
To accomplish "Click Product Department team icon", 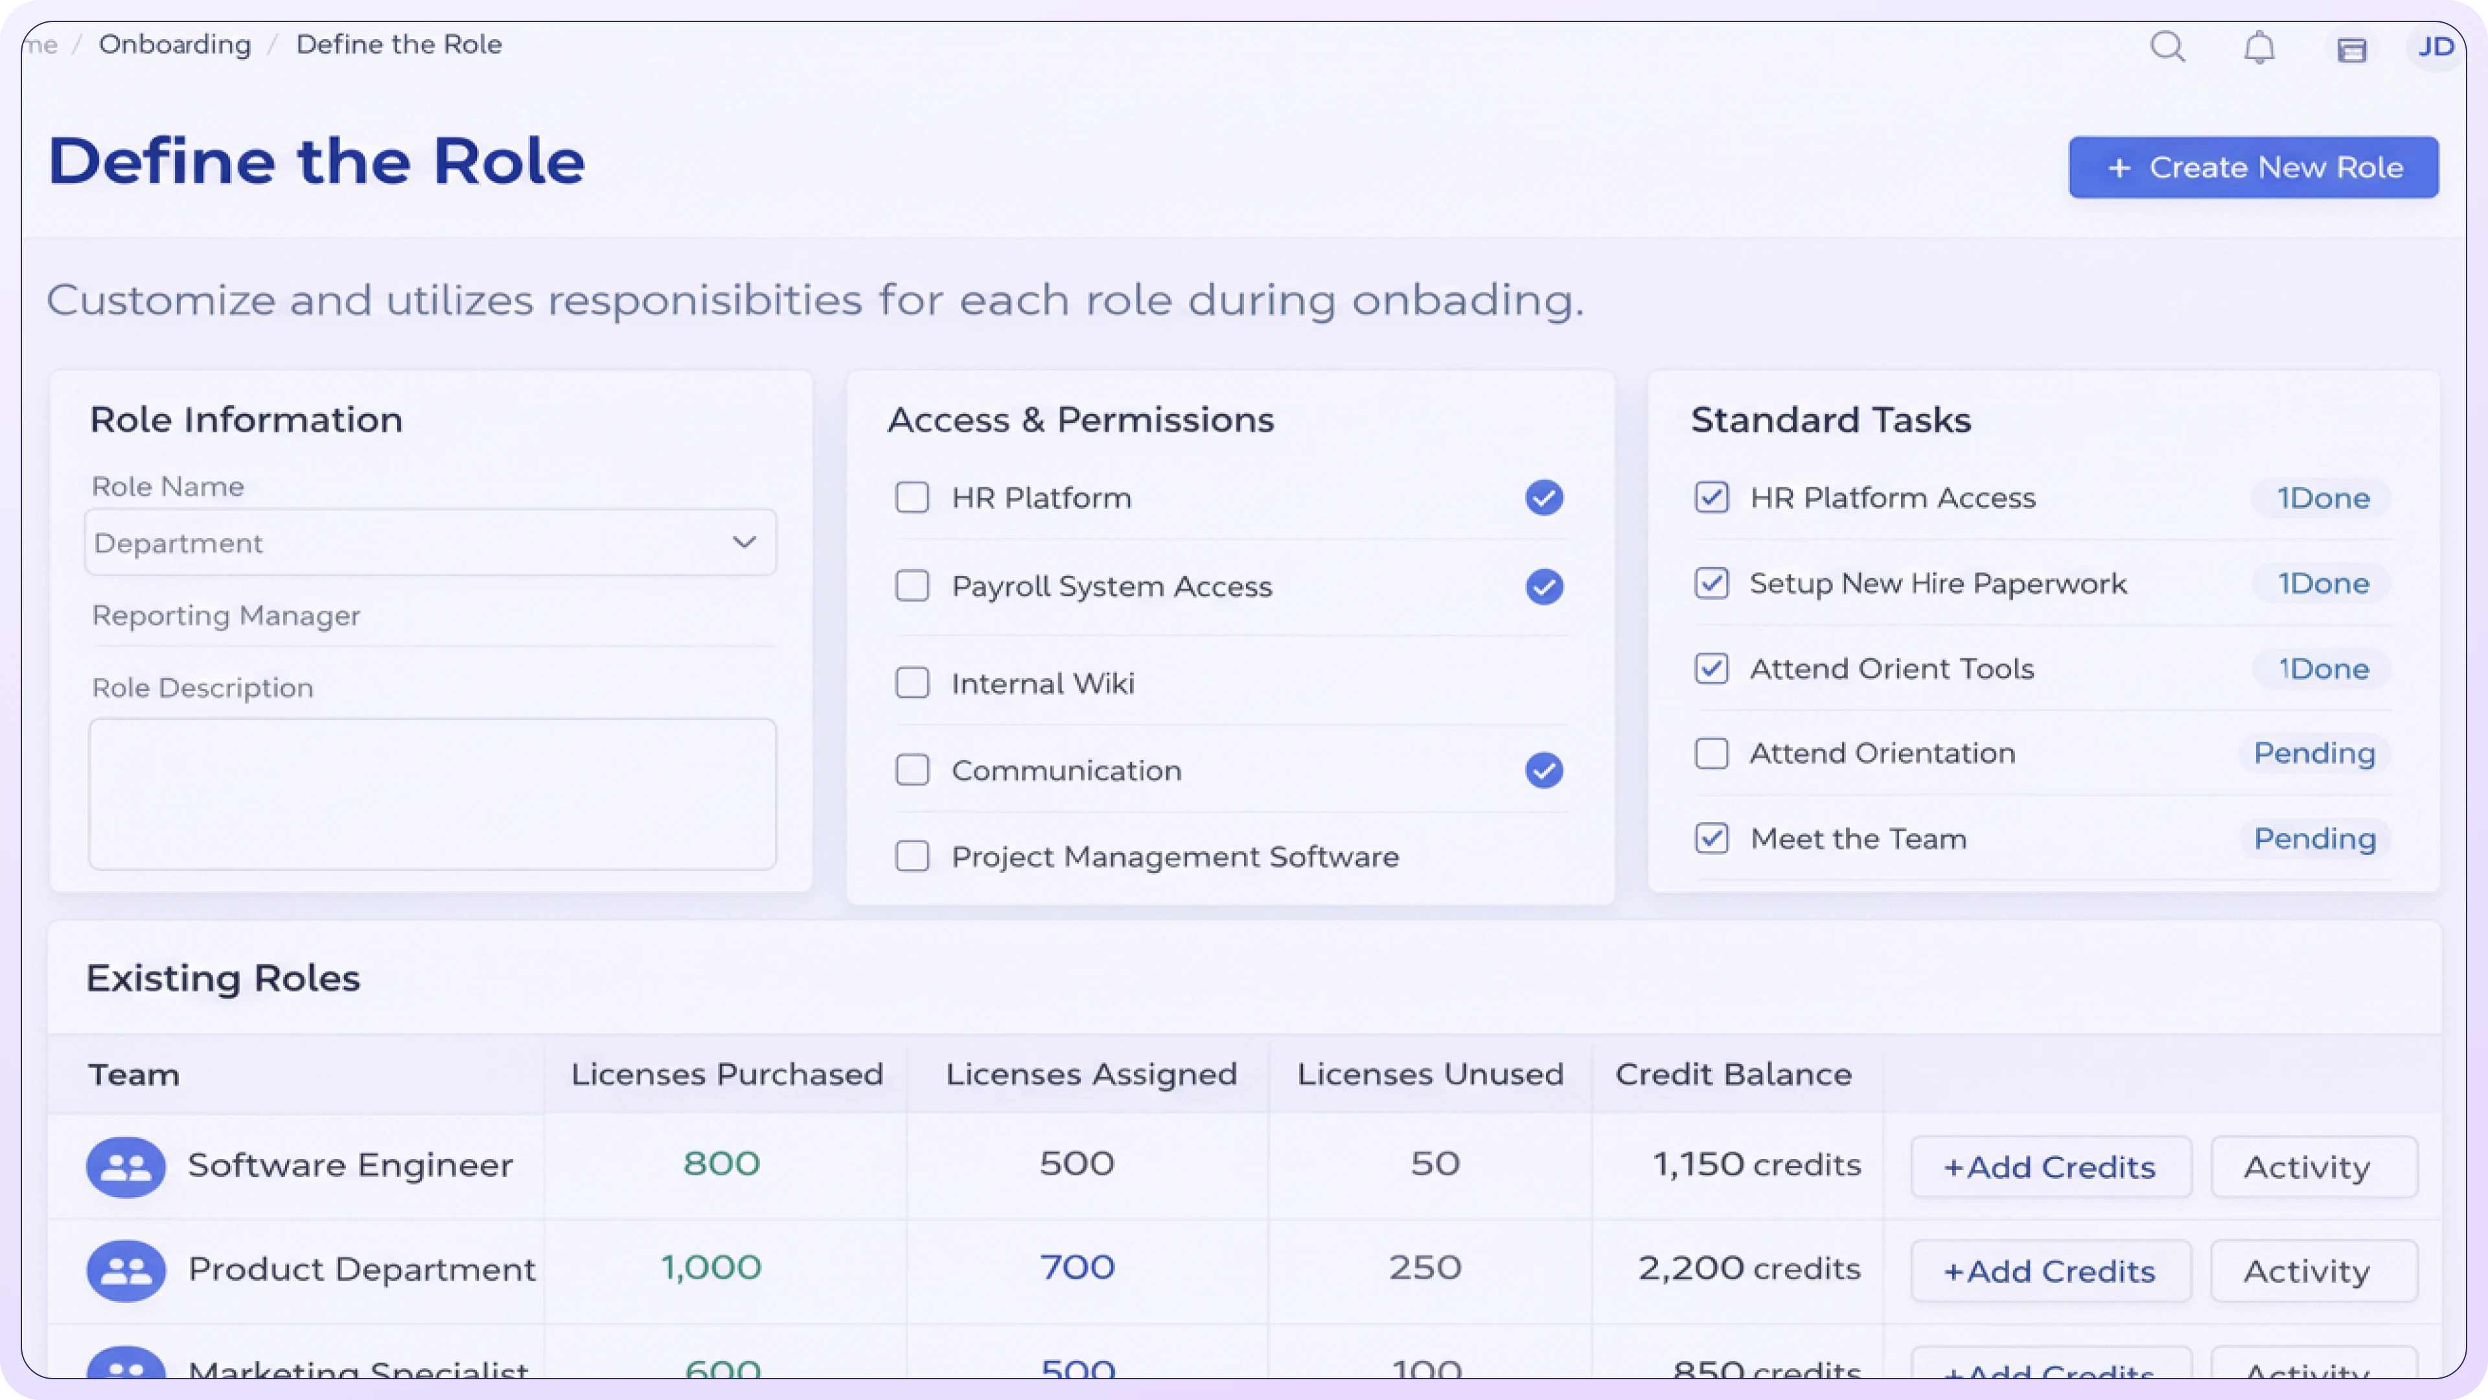I will (x=126, y=1270).
